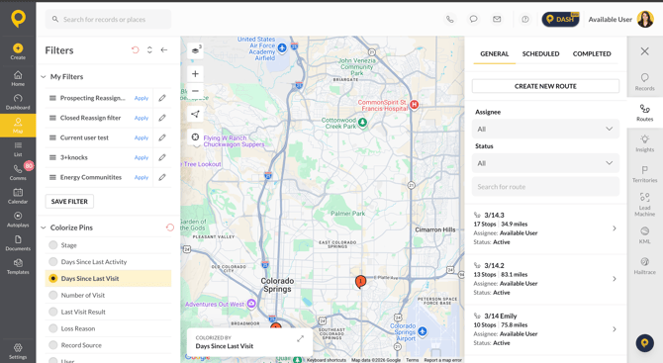The height and width of the screenshot is (363, 663).
Task: Open Settings gear in sidebar
Action: [18, 348]
